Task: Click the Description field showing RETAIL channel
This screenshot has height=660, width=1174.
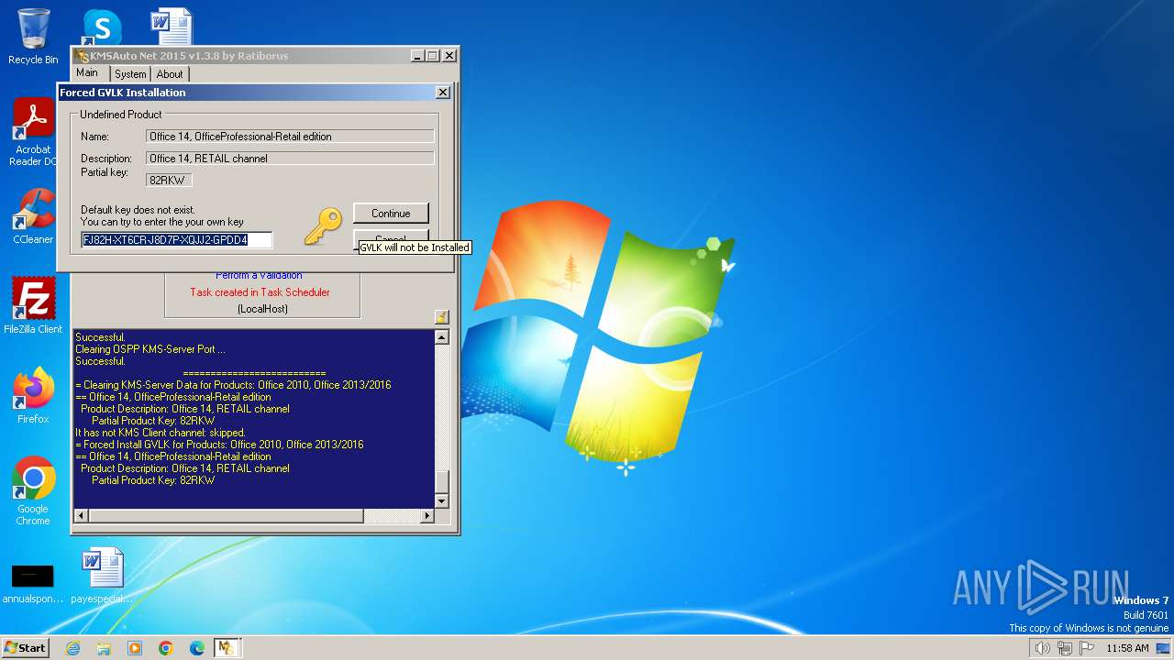Action: tap(290, 159)
